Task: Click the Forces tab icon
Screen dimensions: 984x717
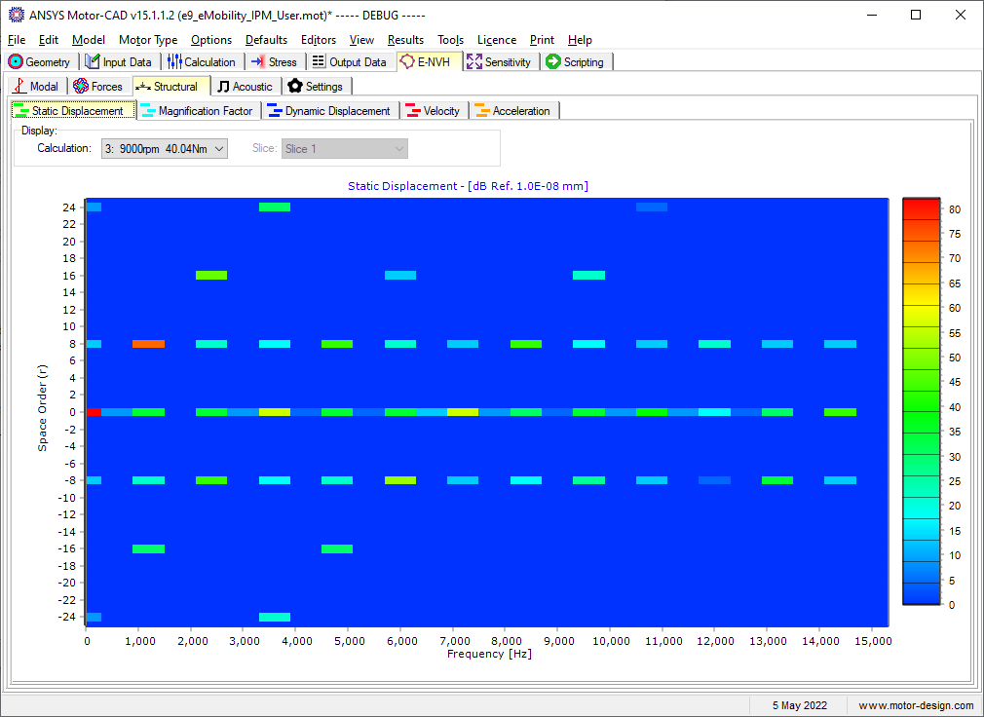Action: coord(81,86)
